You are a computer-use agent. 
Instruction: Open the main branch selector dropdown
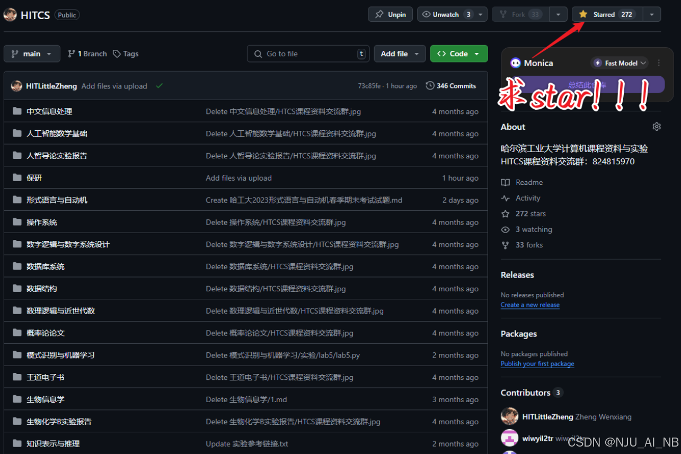[32, 54]
